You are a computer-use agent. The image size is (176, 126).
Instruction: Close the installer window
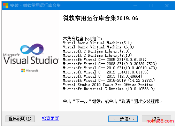[167, 6]
